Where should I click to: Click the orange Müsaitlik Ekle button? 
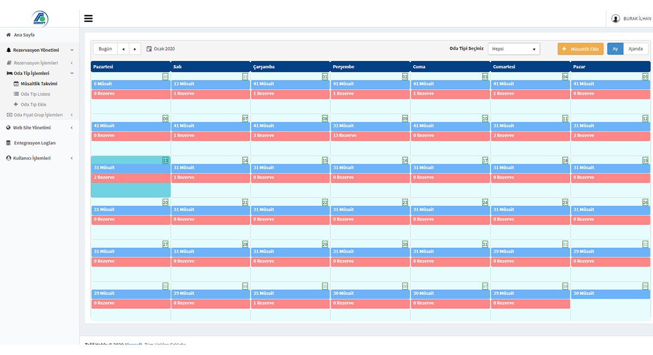pyautogui.click(x=581, y=49)
